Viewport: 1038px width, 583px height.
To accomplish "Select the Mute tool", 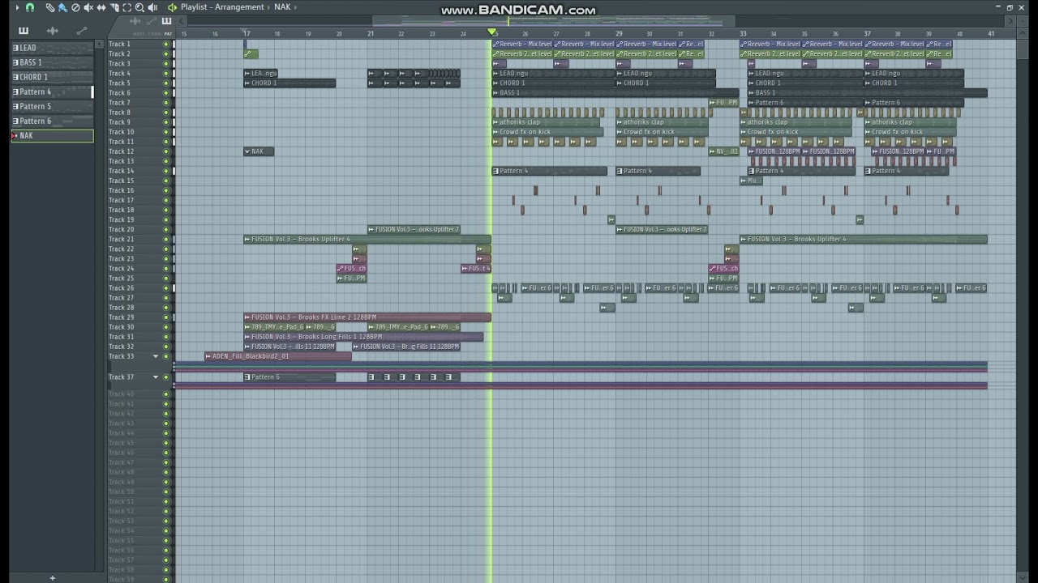I will pos(88,7).
